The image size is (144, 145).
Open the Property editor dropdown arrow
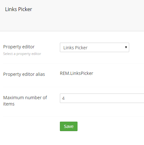126,47
